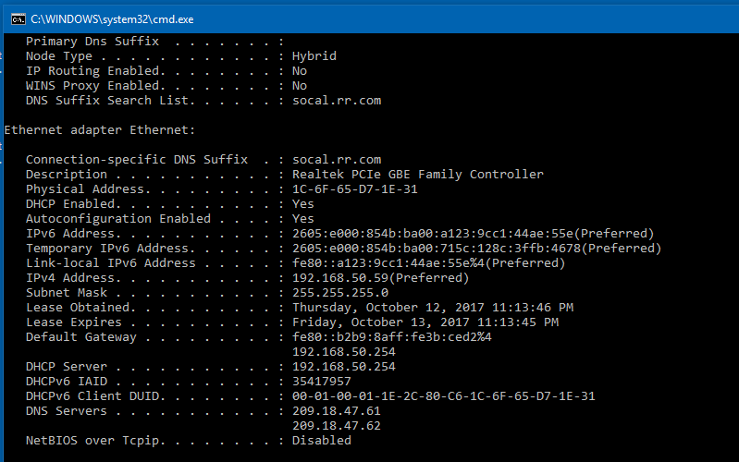Click the NetBIOS over Tcpip Disabled value

[321, 441]
